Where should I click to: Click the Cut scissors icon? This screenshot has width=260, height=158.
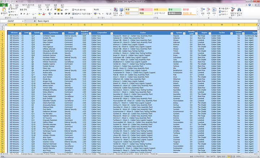(9, 9)
